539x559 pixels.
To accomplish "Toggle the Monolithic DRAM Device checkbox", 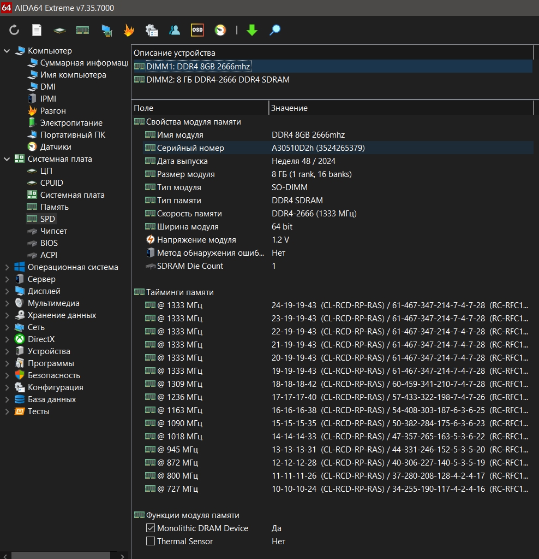I will click(x=151, y=528).
